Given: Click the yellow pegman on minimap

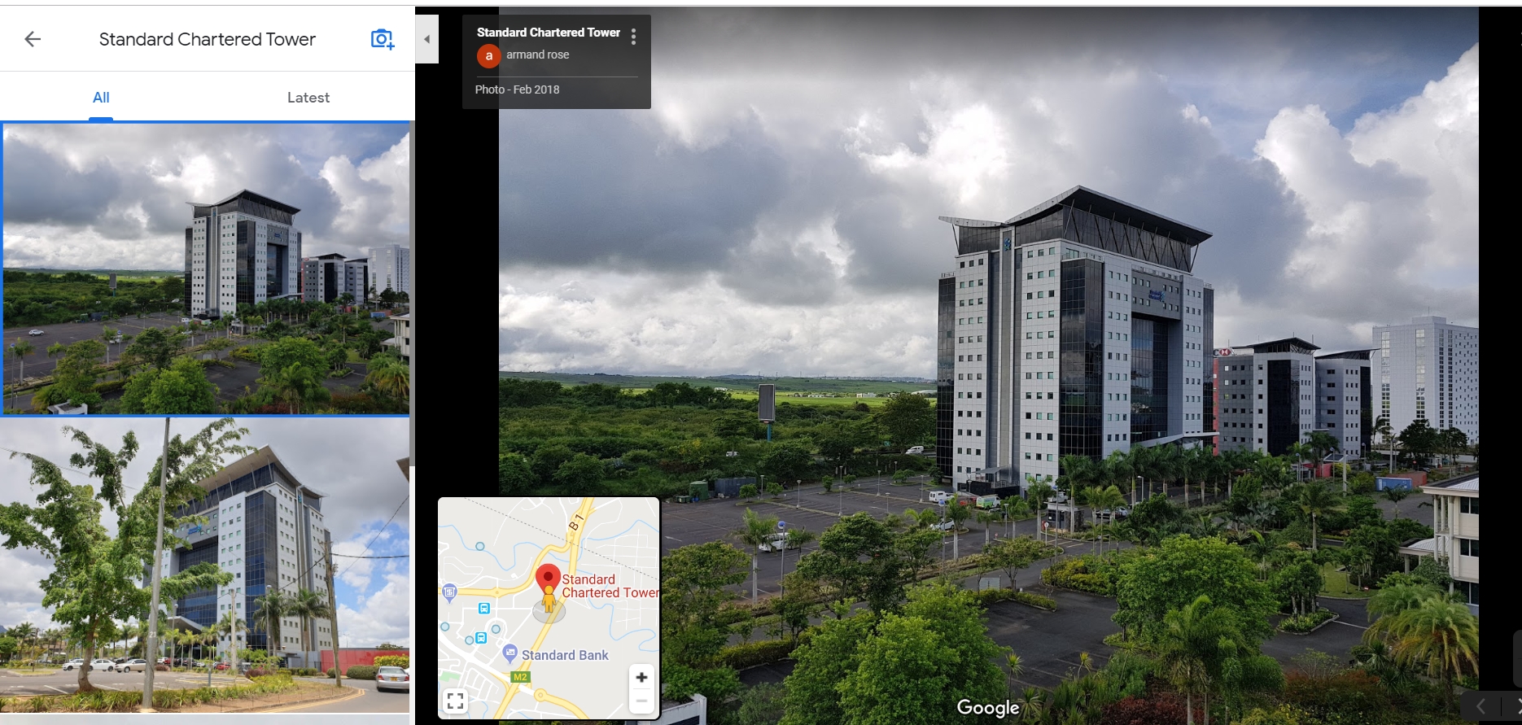Looking at the screenshot, I should [x=549, y=601].
